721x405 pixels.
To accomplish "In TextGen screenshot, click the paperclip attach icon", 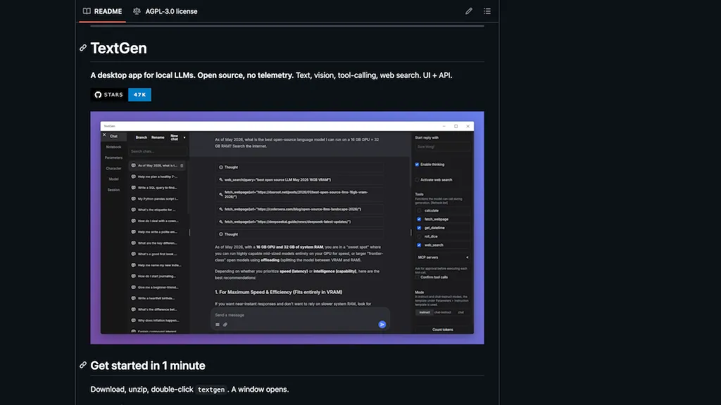I will [225, 325].
